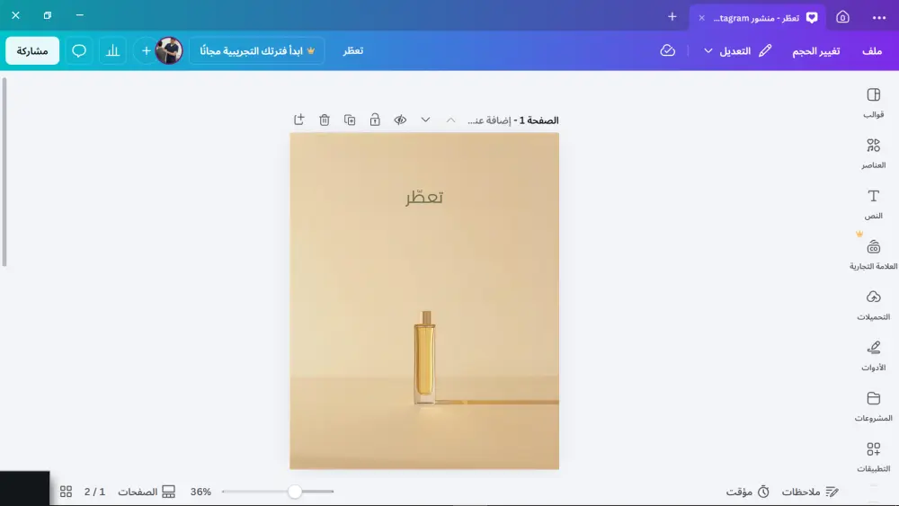The height and width of the screenshot is (506, 899).
Task: Toggle page visibility eye icon
Action: pyautogui.click(x=400, y=120)
